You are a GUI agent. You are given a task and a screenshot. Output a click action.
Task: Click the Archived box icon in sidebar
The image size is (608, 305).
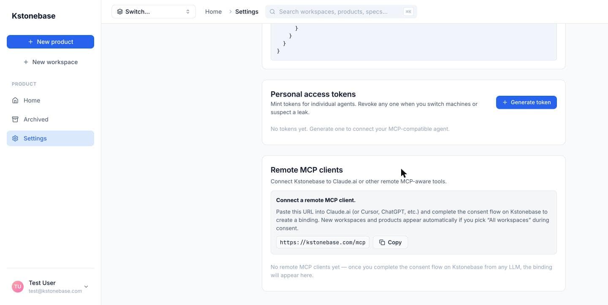click(x=15, y=119)
